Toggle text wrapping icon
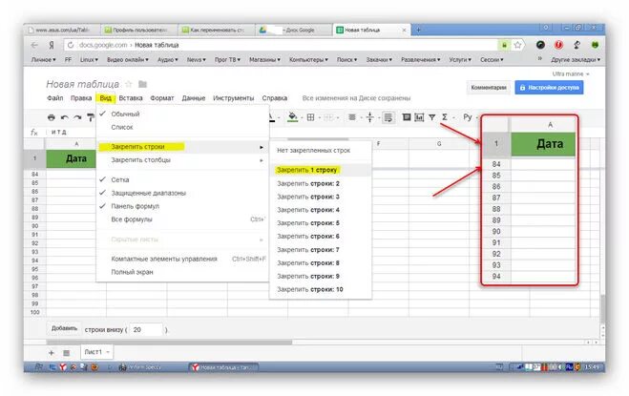This screenshot has height=396, width=629. (388, 117)
